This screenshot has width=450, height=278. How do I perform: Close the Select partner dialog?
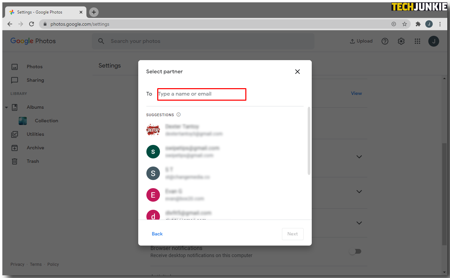297,72
